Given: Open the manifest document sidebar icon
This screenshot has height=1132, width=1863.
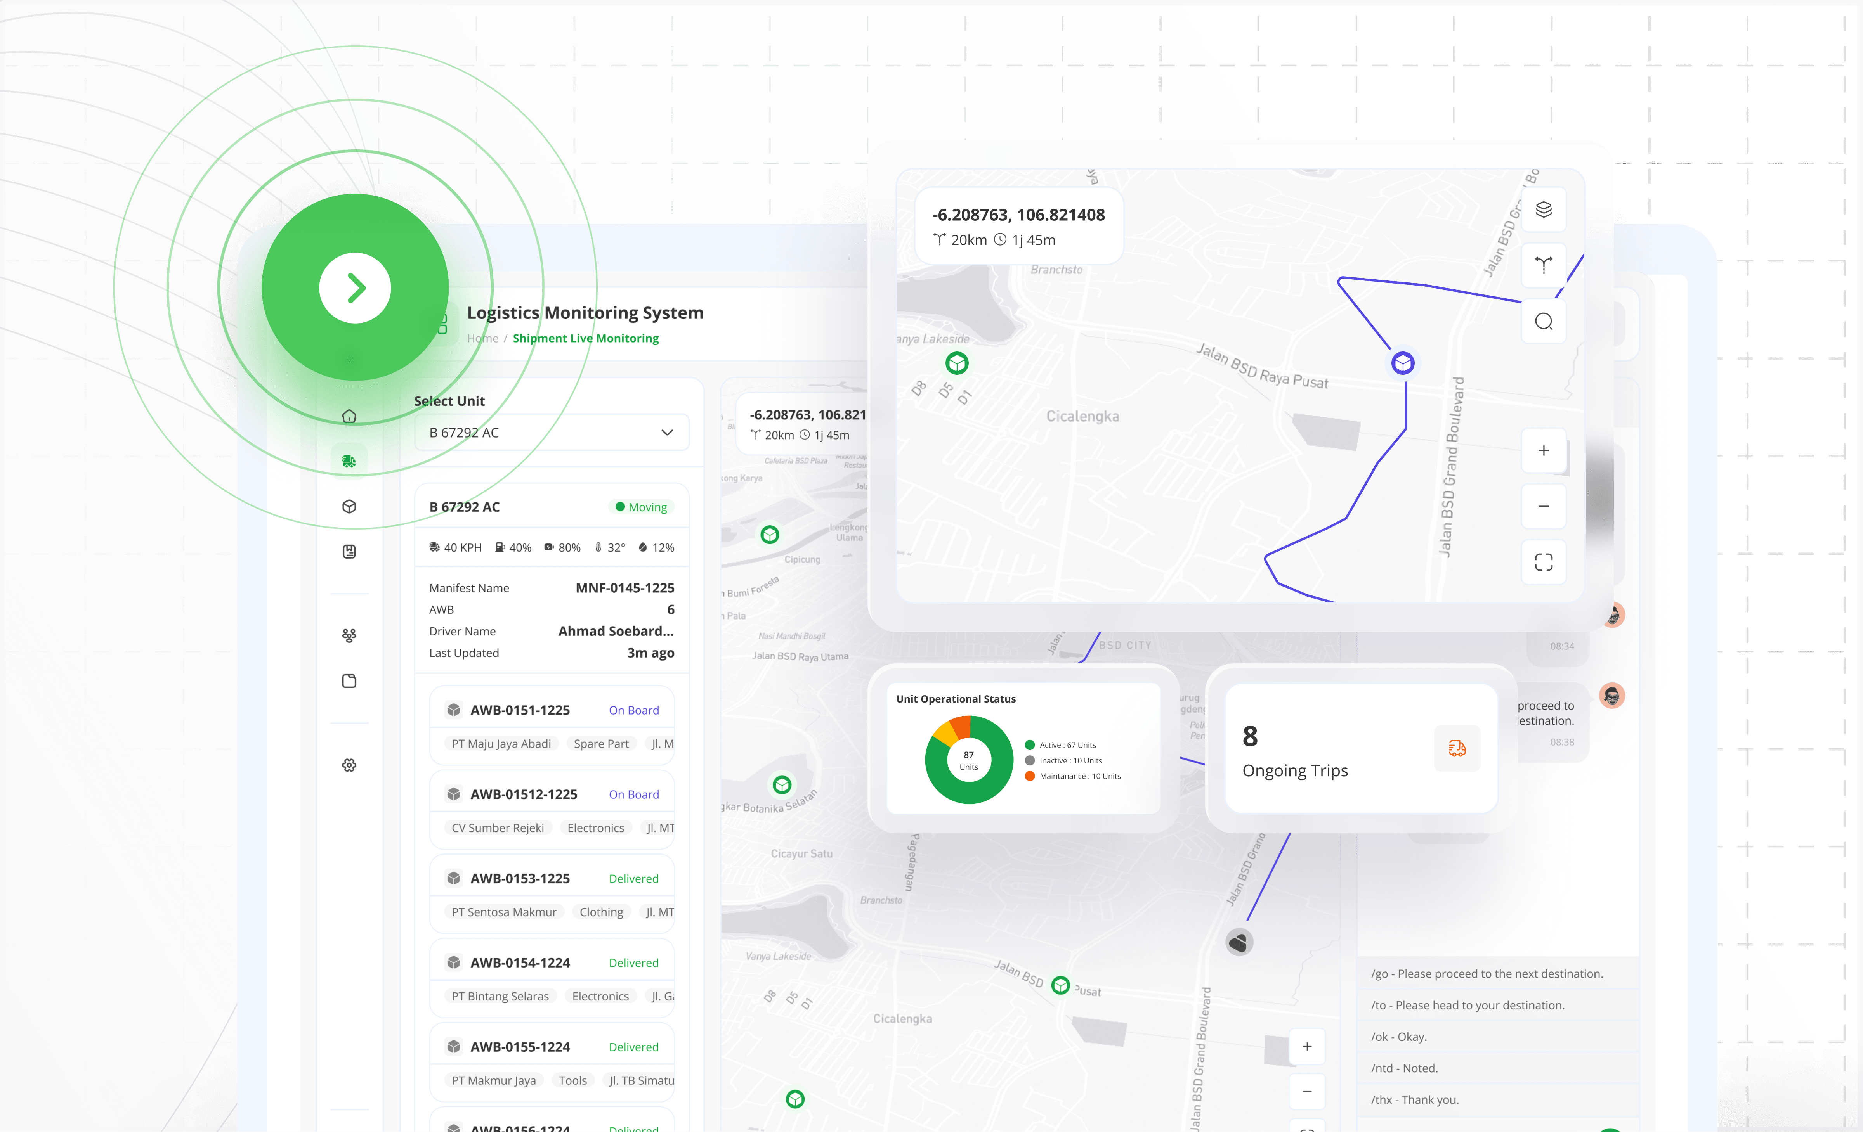Looking at the screenshot, I should click(x=349, y=552).
